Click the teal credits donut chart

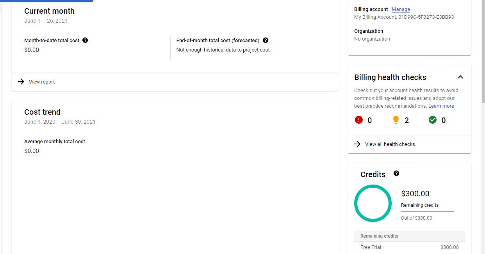tap(373, 203)
